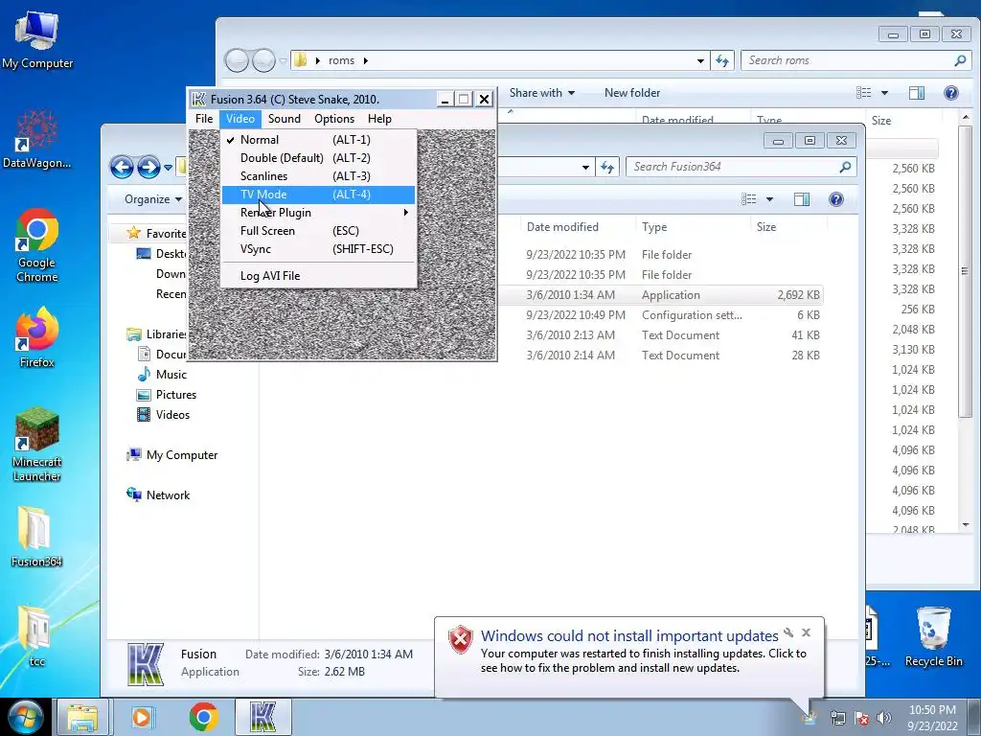Viewport: 981px width, 736px height.
Task: Open the address history dropdown in the Fusion364 window
Action: tap(585, 167)
